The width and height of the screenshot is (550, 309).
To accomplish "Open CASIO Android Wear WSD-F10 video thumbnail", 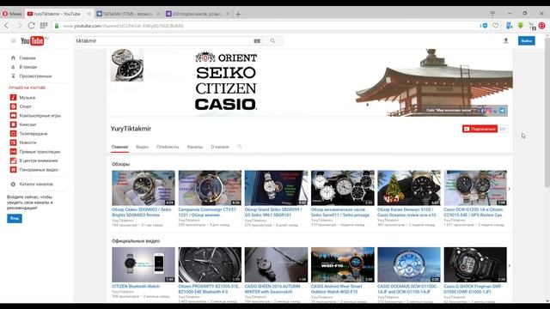I will pos(343,264).
